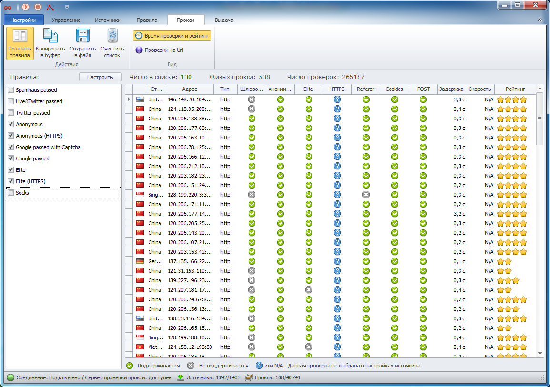Screen dimensions: 550x387
Task: Enable the Spamhaus passed rule
Action: click(x=11, y=90)
